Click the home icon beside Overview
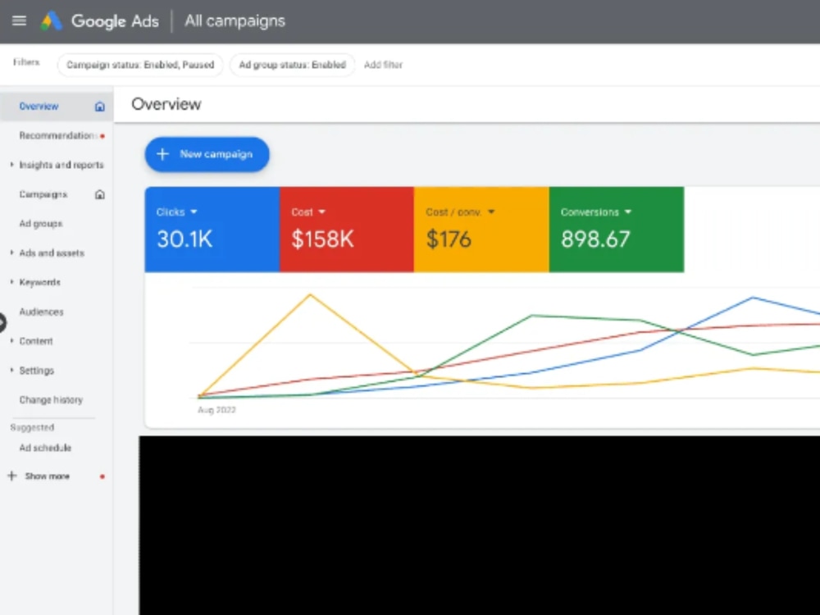 [x=99, y=107]
